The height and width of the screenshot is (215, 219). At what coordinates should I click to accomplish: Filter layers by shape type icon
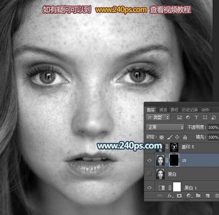point(205,118)
